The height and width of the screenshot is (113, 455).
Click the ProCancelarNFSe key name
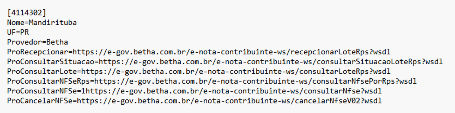coord(40,101)
